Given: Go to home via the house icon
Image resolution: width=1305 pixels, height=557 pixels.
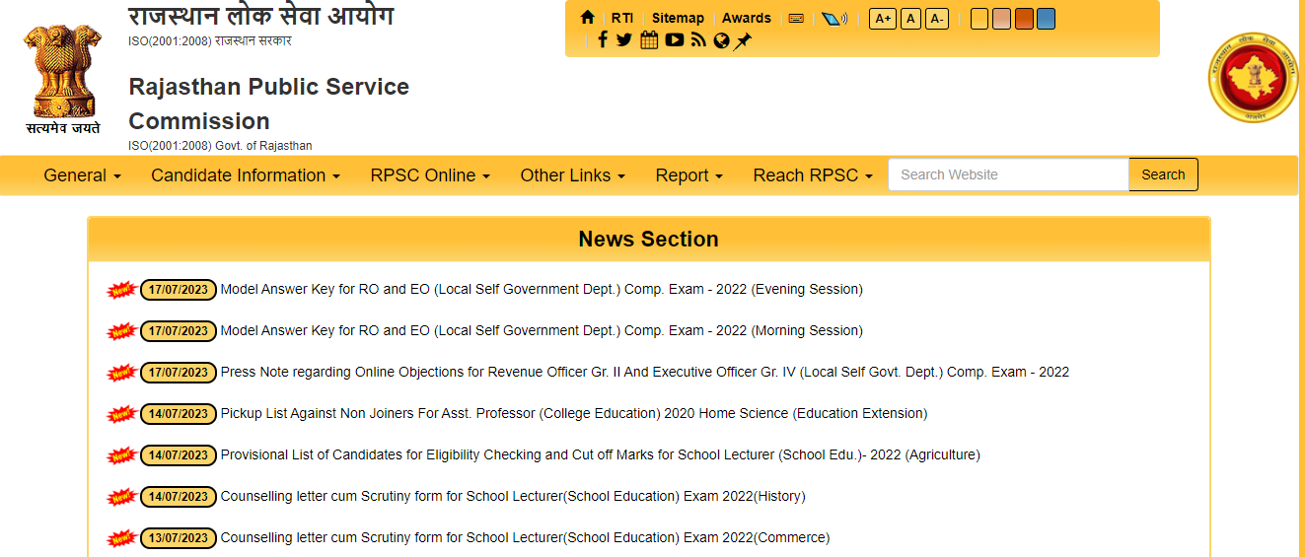Looking at the screenshot, I should click(x=588, y=18).
